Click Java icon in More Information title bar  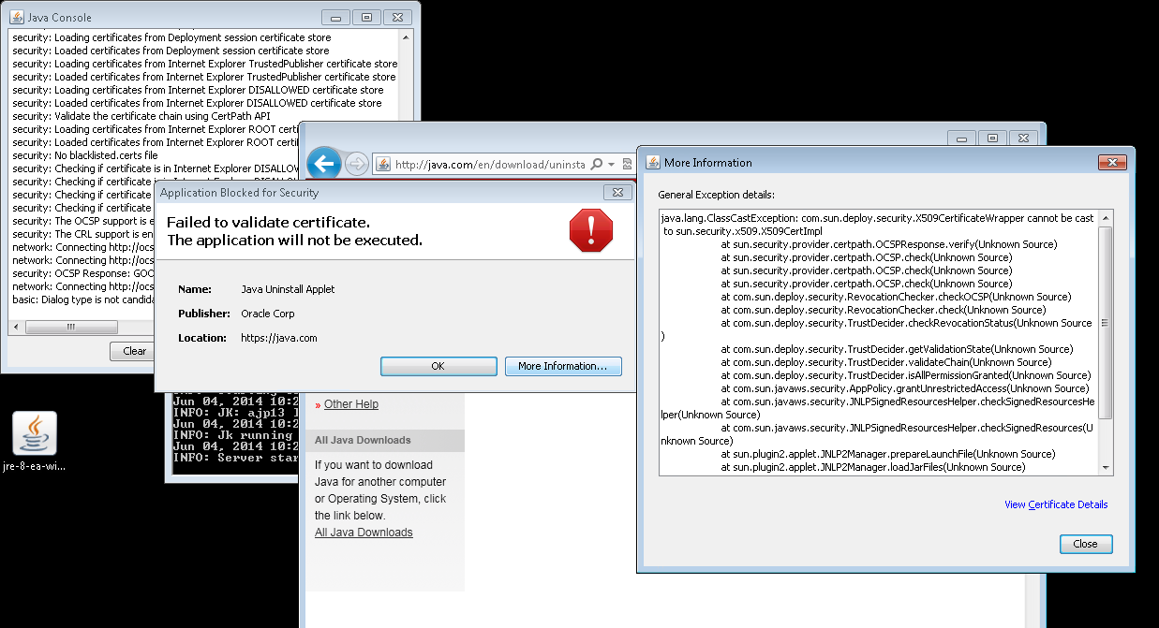pos(653,163)
